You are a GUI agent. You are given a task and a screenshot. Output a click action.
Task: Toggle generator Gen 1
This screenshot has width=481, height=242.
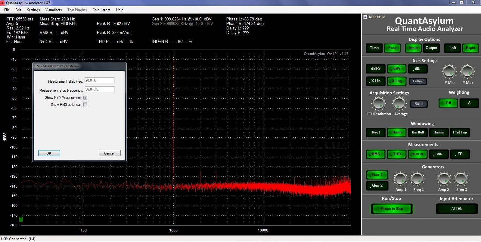[x=377, y=175]
